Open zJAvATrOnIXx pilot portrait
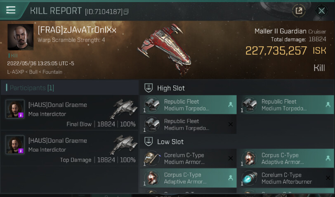 (x=21, y=37)
